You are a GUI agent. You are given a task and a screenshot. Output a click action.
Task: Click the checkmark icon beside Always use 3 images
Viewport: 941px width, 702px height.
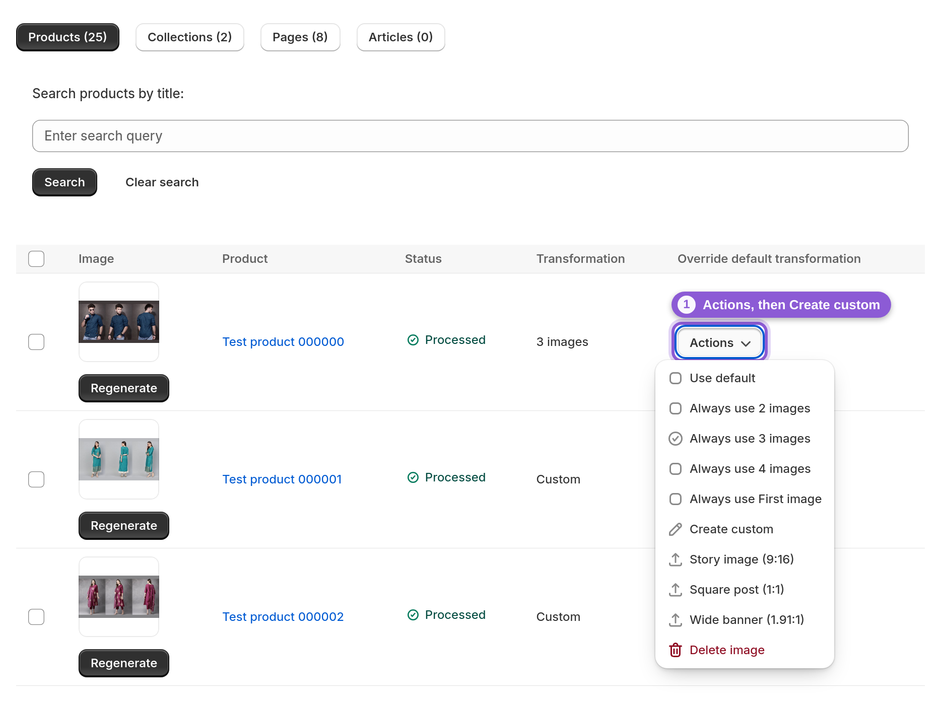click(675, 439)
